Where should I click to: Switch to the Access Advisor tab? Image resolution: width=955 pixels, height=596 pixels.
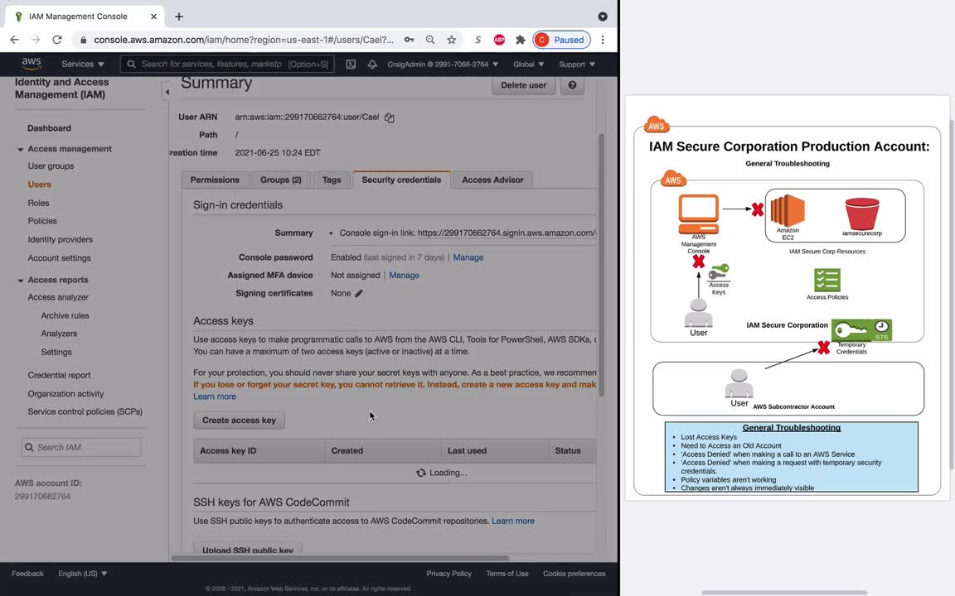point(492,180)
